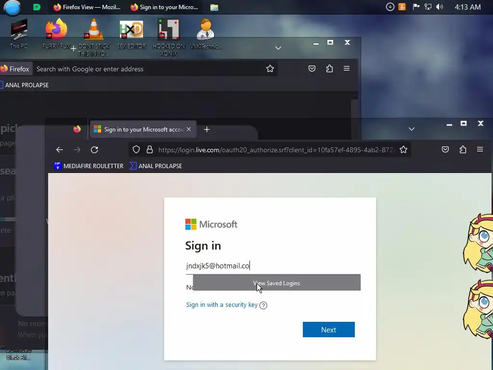Open new tab plus in back Firefox window
493x370 pixels.
click(x=73, y=49)
